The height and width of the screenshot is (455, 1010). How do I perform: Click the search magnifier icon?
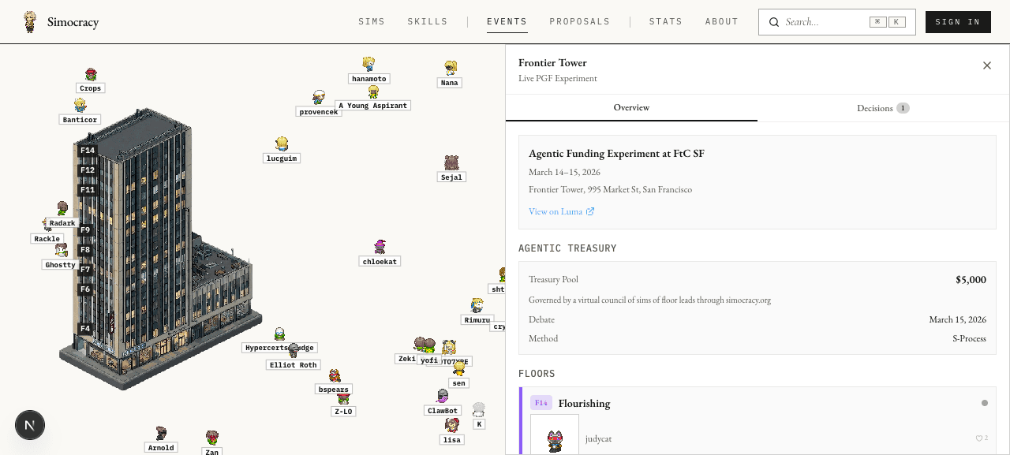pos(774,22)
